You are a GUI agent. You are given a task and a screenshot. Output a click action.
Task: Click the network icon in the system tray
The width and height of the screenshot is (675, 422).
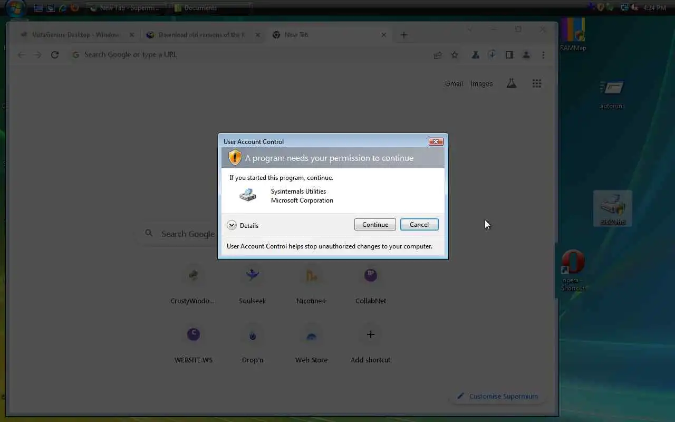coord(624,8)
